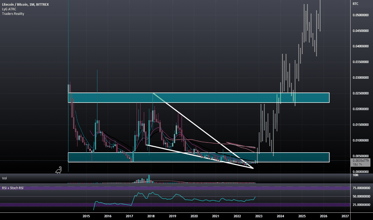Select the upper purple RSI overbought band
The image size is (373, 220).
pyautogui.click(x=175, y=188)
